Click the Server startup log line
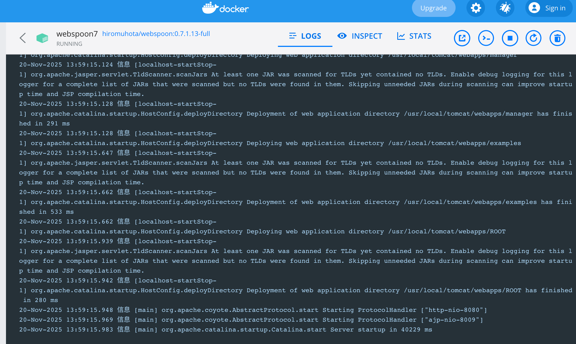576x344 pixels. (x=225, y=330)
